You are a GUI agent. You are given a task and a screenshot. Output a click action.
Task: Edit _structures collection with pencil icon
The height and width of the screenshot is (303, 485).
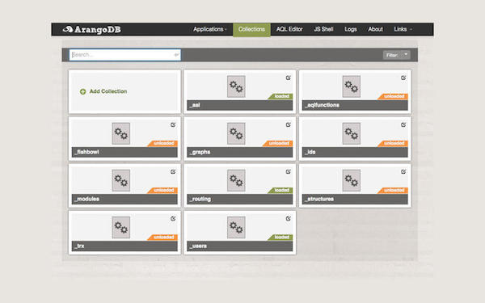coord(403,171)
